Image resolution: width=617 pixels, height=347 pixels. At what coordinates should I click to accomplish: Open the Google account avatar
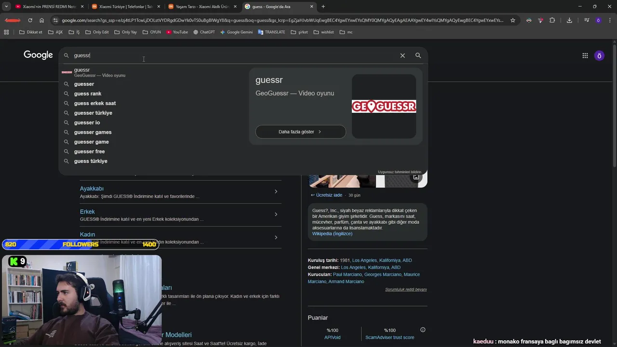point(599,55)
